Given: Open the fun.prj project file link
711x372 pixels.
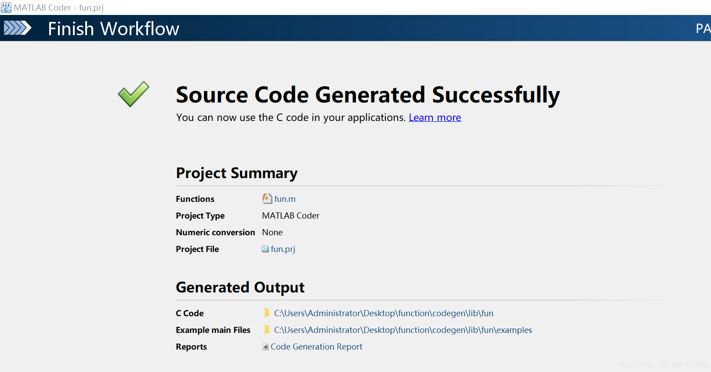Looking at the screenshot, I should [283, 249].
